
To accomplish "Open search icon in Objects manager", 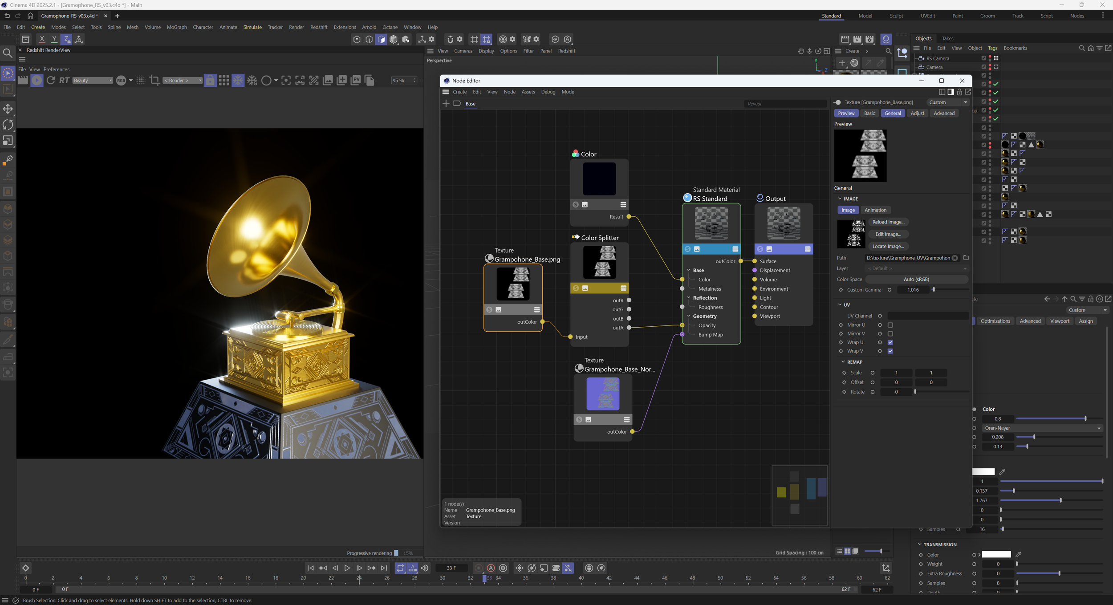I will click(x=1082, y=48).
